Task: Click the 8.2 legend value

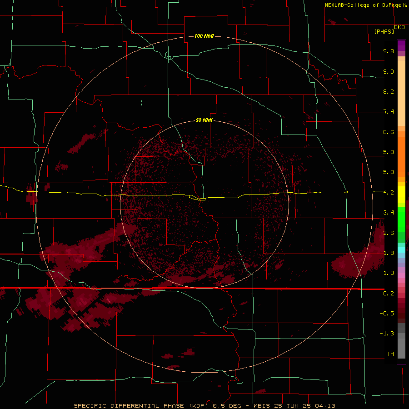Action: coord(389,91)
